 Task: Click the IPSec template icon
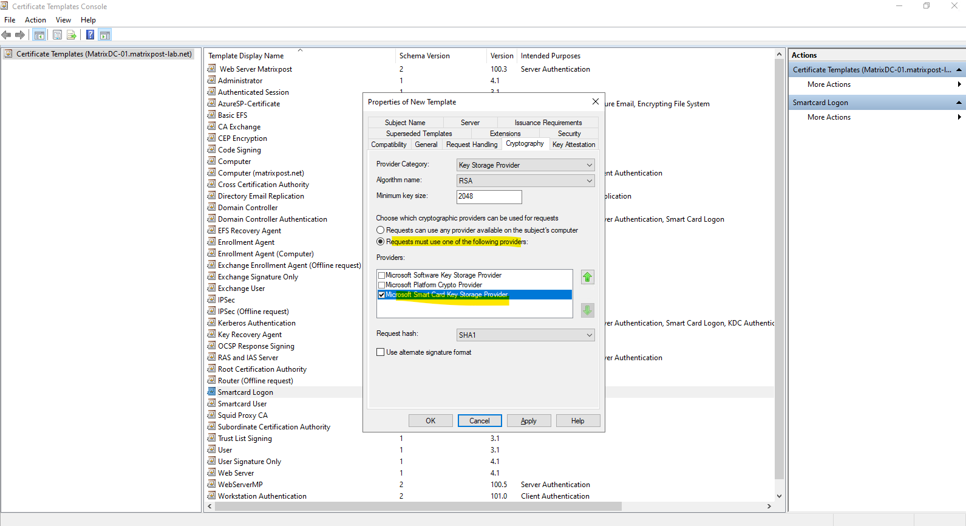[x=211, y=299]
